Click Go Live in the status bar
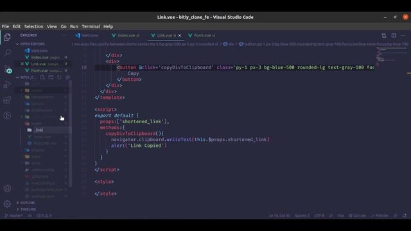Viewport: 411px width, 231px height. (358, 216)
